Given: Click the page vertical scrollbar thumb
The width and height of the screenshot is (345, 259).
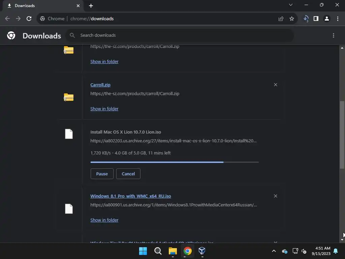Looking at the screenshot, I should pos(342,135).
